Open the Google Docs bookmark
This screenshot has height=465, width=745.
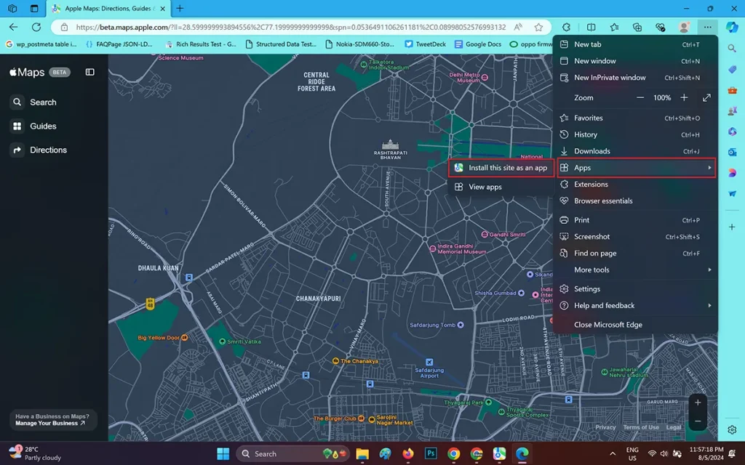477,44
